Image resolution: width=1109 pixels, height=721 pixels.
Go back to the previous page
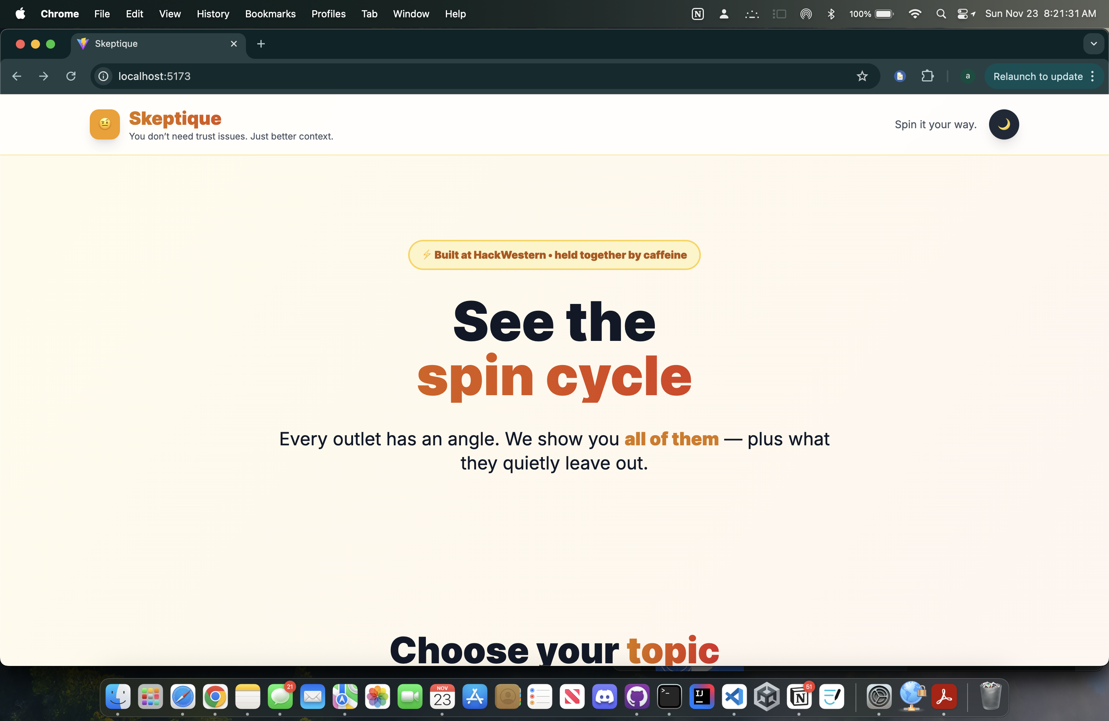point(17,77)
